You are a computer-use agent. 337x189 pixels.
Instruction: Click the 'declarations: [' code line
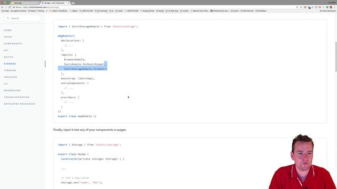[73, 40]
